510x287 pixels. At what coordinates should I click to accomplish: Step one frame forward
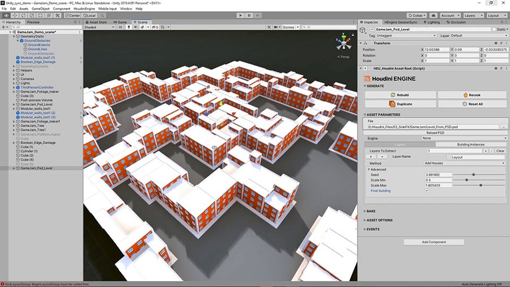[x=258, y=15]
